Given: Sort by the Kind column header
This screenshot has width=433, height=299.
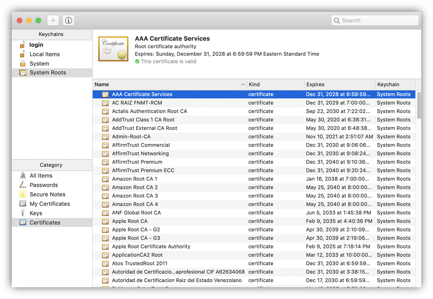Looking at the screenshot, I should [x=275, y=85].
